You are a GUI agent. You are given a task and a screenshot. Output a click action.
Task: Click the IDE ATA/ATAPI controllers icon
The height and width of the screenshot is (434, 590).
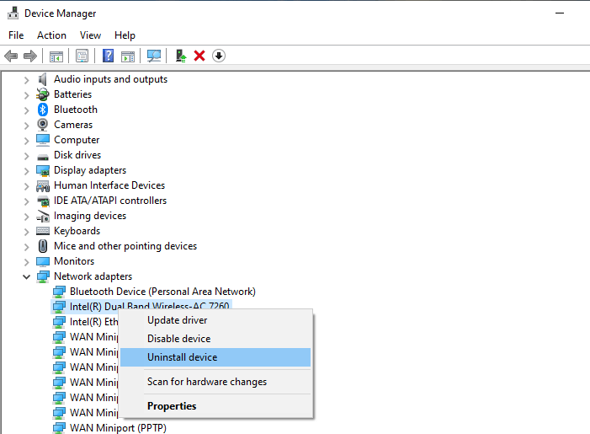[x=43, y=201]
